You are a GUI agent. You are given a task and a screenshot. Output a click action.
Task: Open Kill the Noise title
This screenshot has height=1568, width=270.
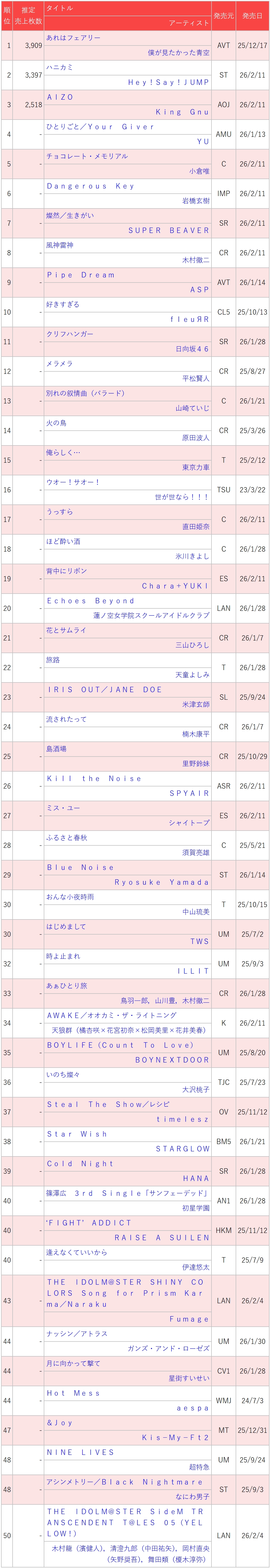(x=94, y=779)
